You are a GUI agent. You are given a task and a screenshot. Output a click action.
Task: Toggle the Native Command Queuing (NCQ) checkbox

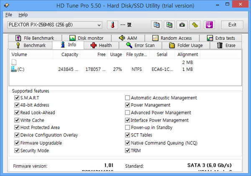point(128,143)
